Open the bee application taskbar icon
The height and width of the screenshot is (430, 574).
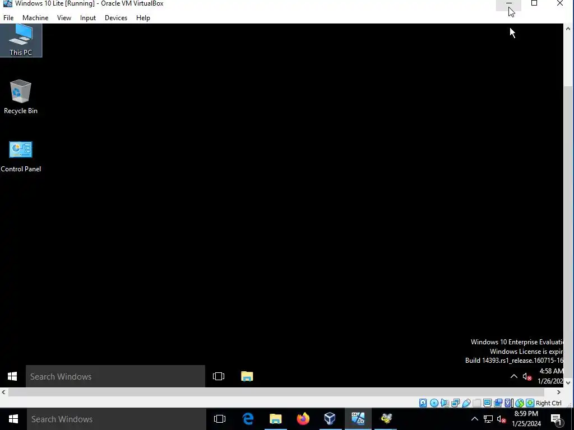[386, 419]
